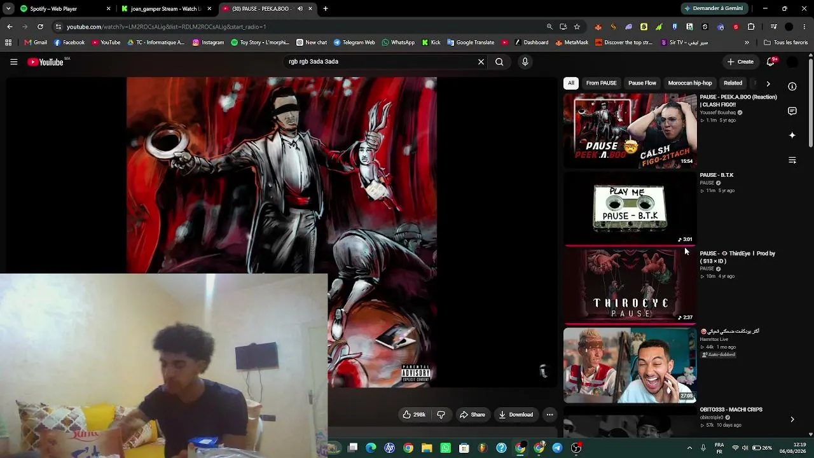Bookmark this page with the star
The image size is (814, 458).
577,27
